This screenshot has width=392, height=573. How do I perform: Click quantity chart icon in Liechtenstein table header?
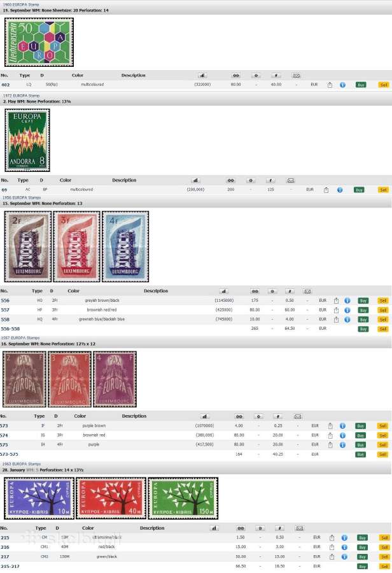pos(202,76)
